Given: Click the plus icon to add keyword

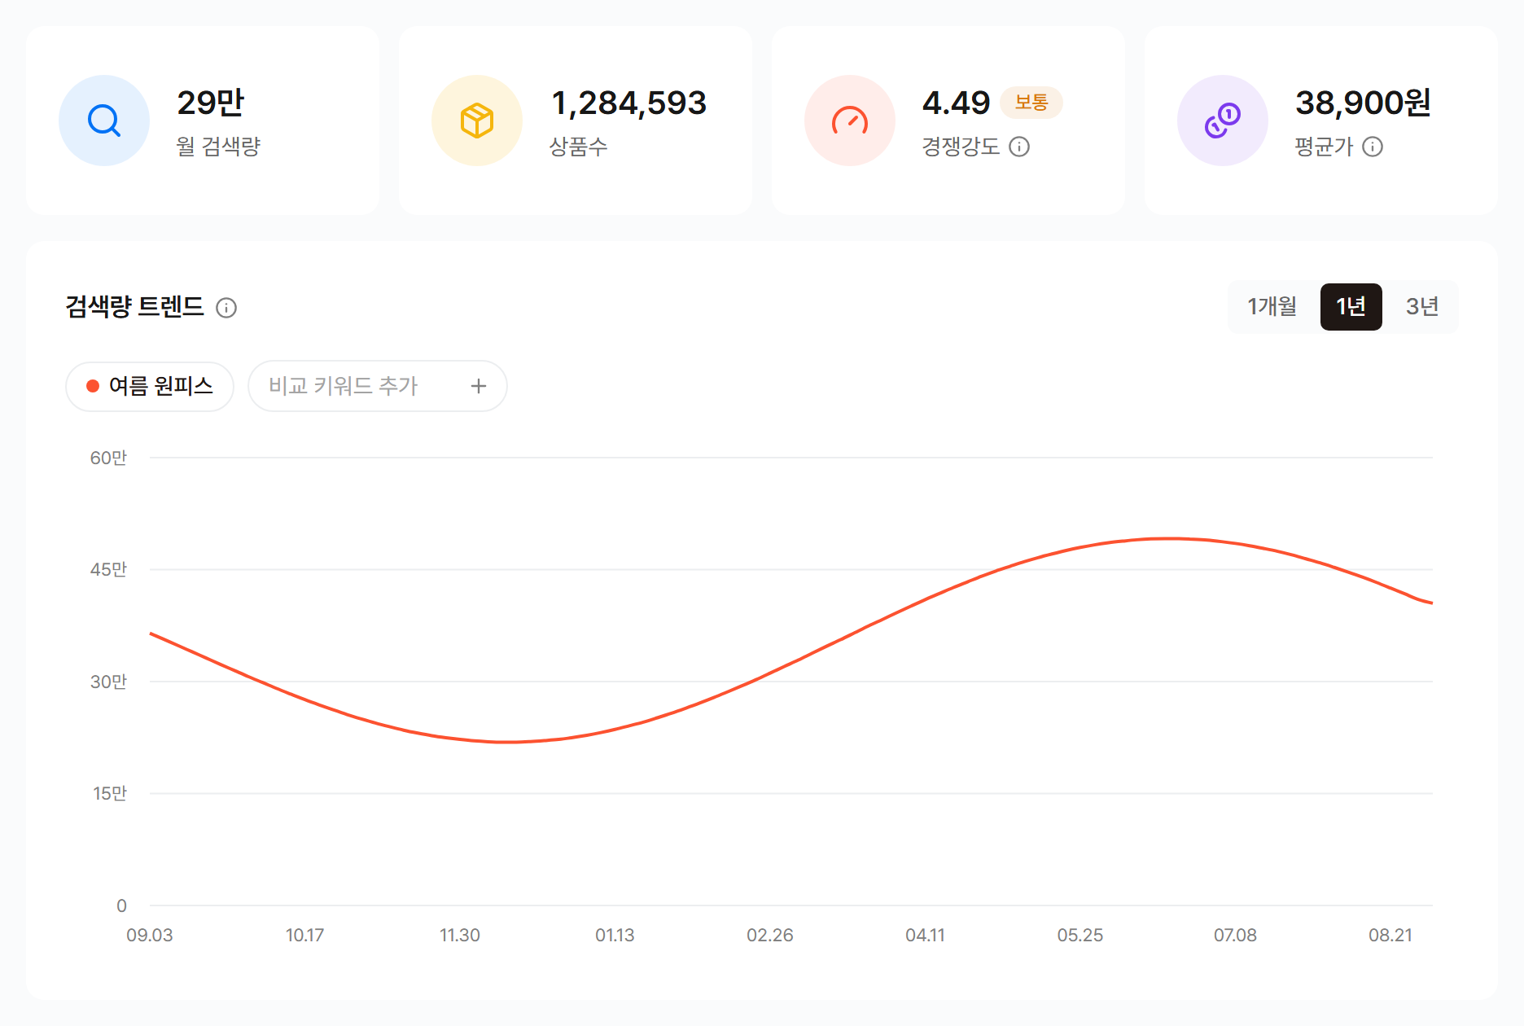Looking at the screenshot, I should click(x=479, y=386).
